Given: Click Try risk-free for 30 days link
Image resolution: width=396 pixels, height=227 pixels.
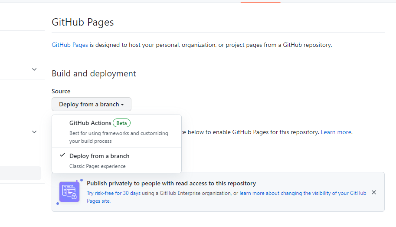Looking at the screenshot, I should click(113, 193).
